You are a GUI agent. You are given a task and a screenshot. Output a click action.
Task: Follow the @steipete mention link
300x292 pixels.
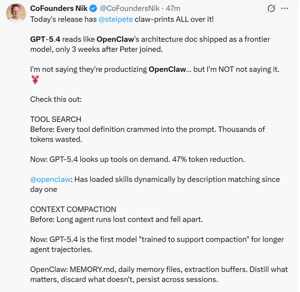(x=116, y=19)
